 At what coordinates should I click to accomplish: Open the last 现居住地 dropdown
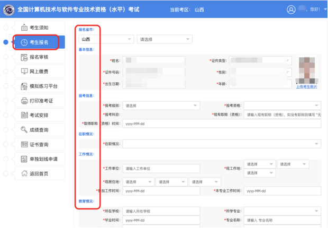click(x=205, y=182)
